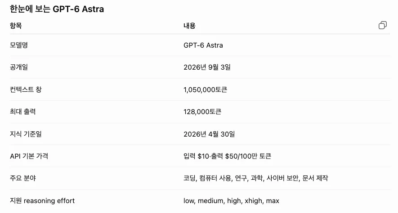Click the '컨텍스트 창' row label

(x=26, y=89)
